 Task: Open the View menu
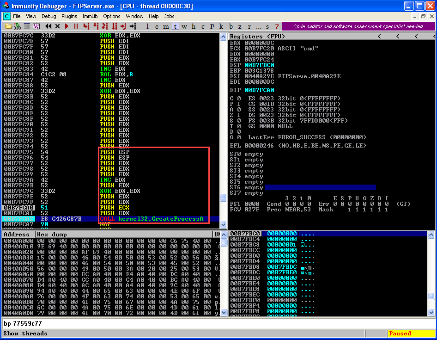[31, 16]
